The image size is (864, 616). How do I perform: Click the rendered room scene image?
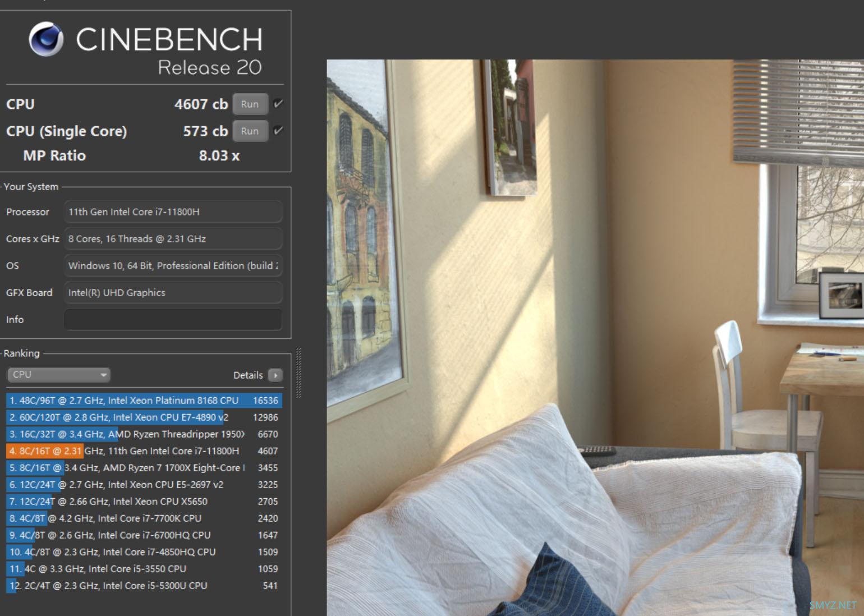click(595, 338)
